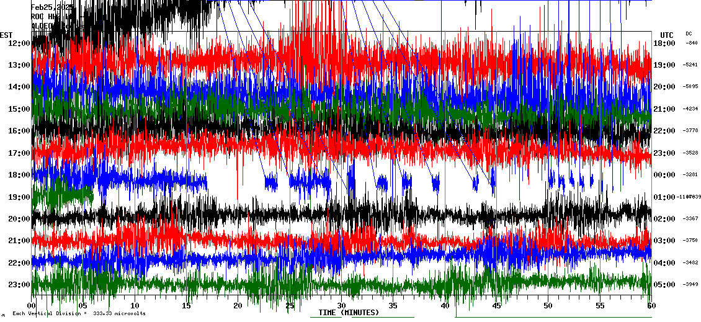Click the TIME (MINUTES) axis title

tap(349, 313)
